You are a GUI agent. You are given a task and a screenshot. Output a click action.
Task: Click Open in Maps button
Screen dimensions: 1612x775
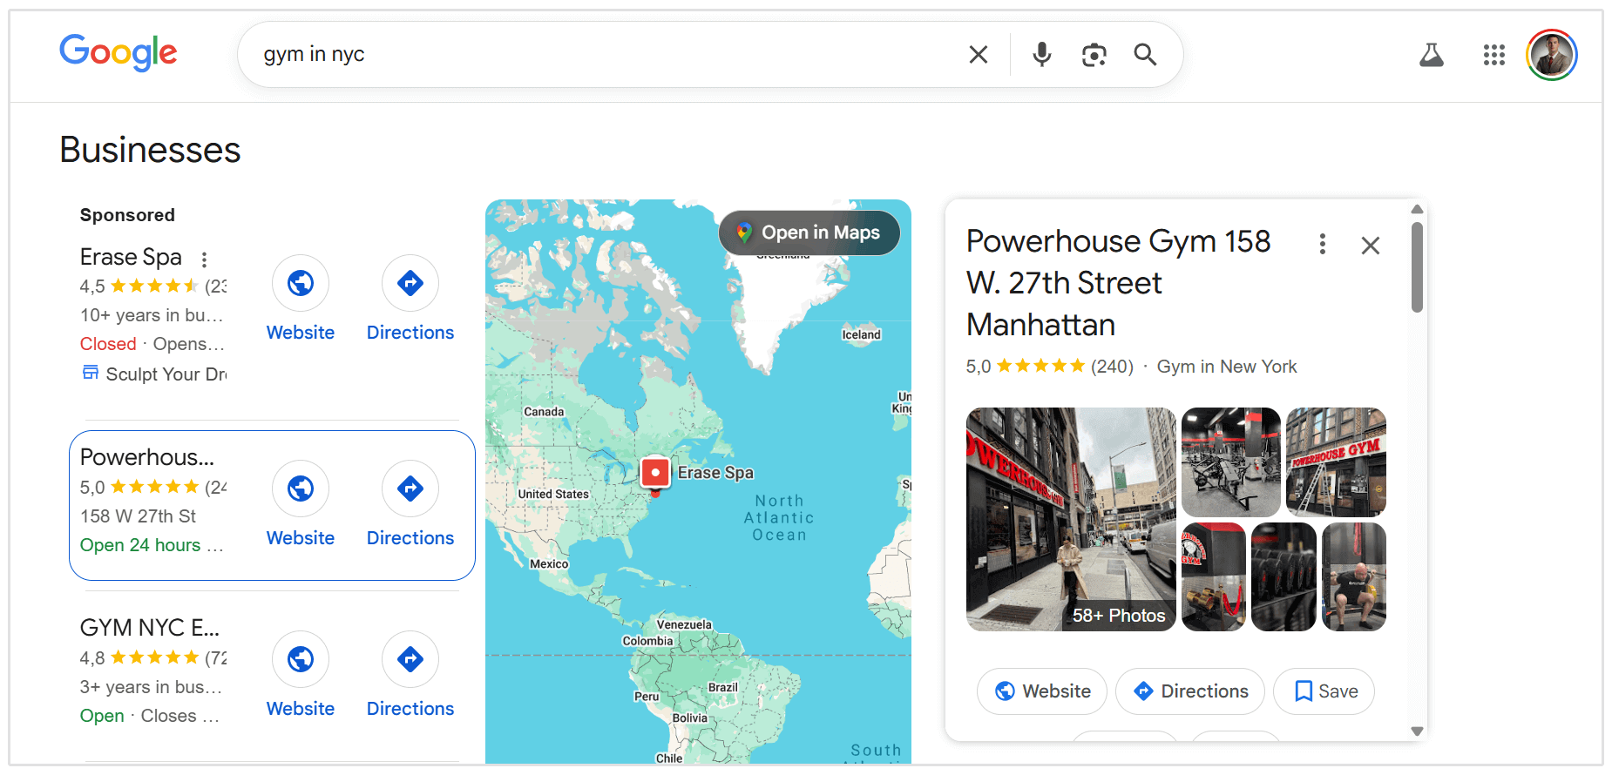pos(809,232)
